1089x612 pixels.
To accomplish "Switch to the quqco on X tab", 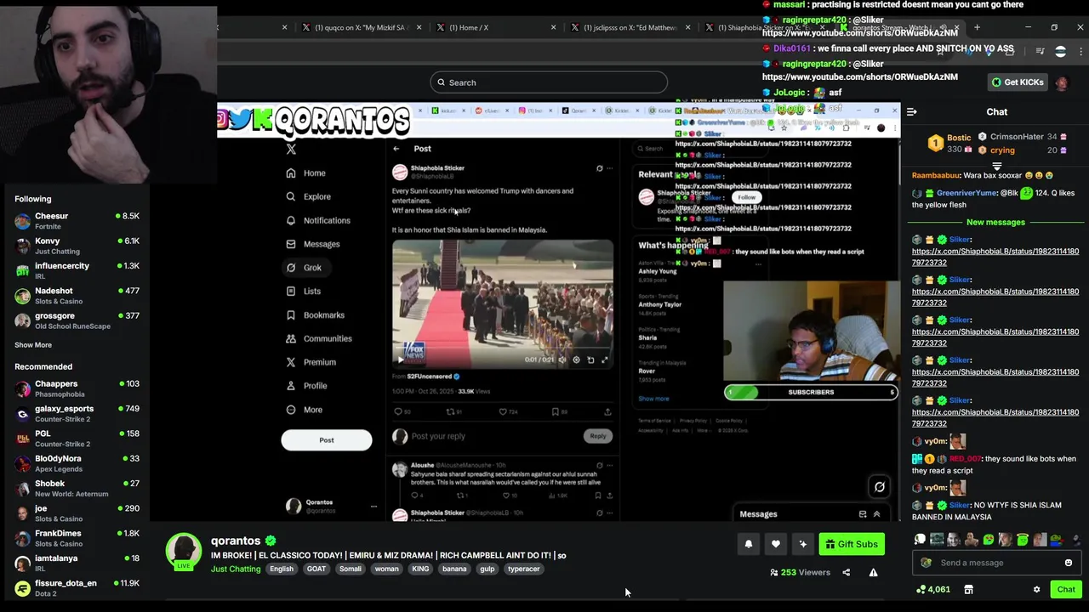I will tap(361, 27).
